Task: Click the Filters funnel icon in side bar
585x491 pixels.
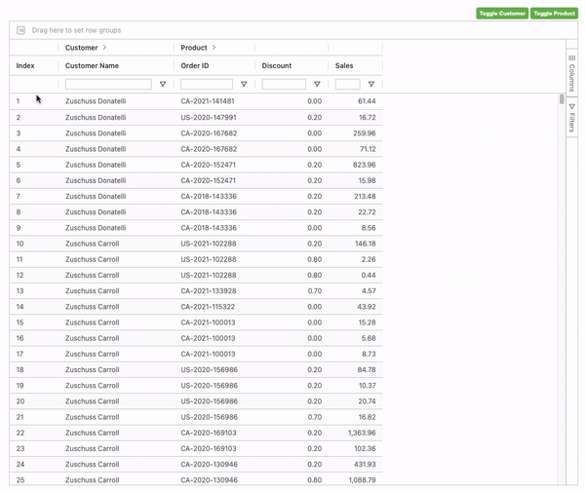Action: (x=572, y=106)
